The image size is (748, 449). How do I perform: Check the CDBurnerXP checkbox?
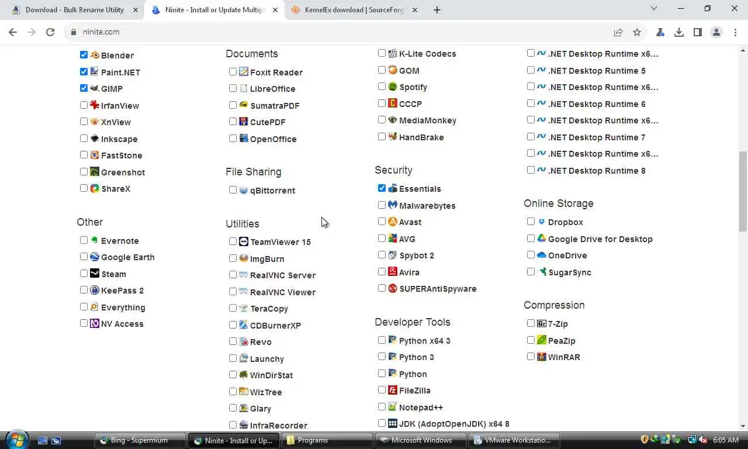233,324
